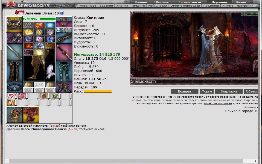Click the scrollbar right arrow
This screenshot has height=164, width=262.
coord(256,161)
